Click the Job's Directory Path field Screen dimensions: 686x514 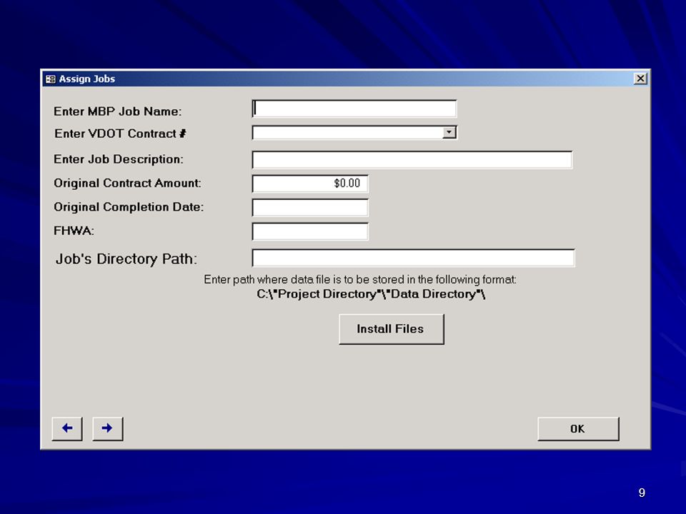point(414,258)
